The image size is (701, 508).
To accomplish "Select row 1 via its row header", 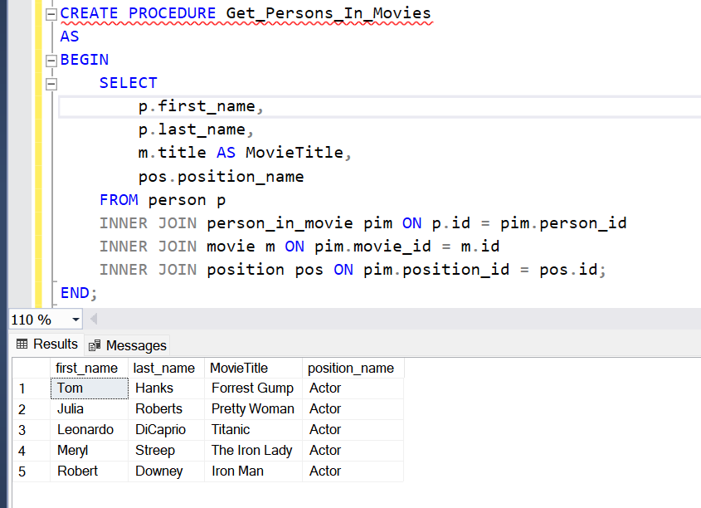I will 31,388.
